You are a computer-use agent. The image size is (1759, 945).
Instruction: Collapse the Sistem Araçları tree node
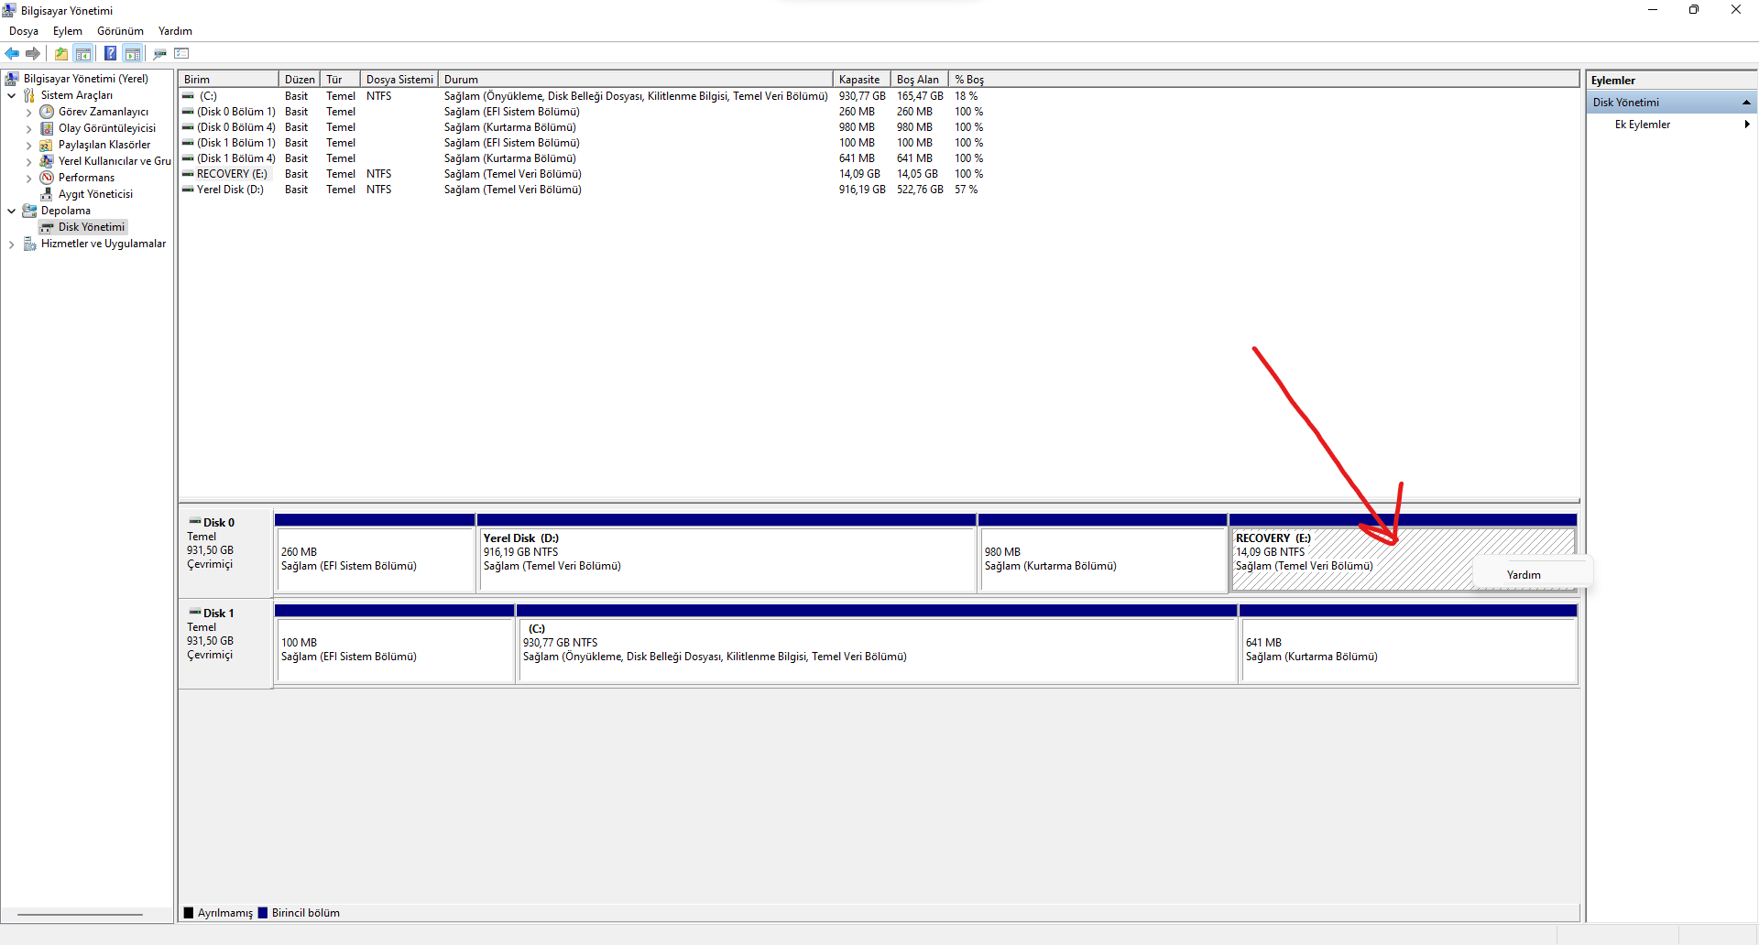point(11,95)
